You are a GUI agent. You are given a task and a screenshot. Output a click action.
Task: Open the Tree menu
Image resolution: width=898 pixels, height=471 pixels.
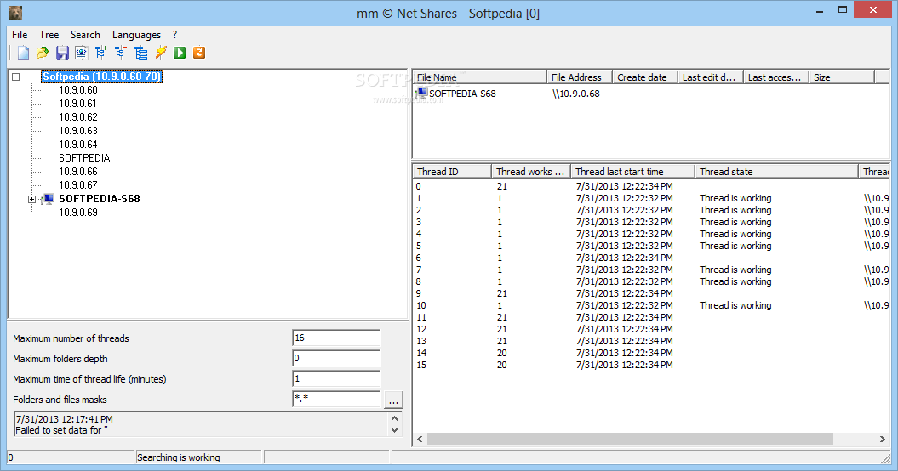pos(49,35)
